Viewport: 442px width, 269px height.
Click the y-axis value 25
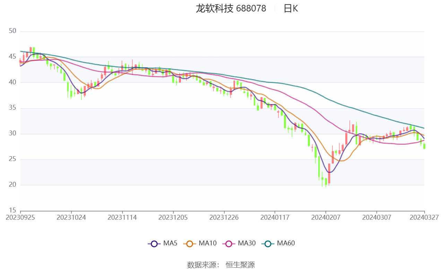(x=12, y=159)
